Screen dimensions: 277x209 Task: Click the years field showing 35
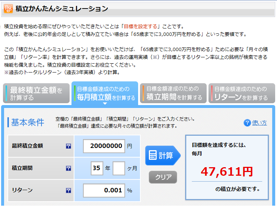coord(97,168)
